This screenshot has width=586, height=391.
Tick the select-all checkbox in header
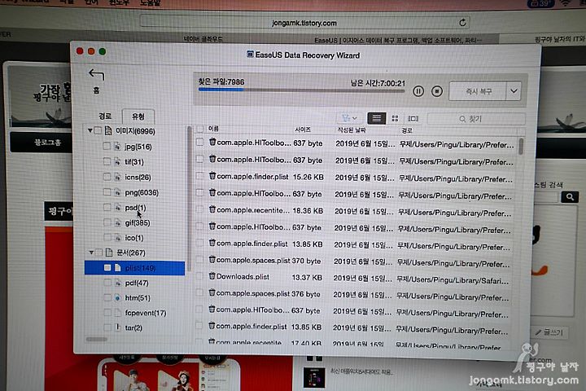[200, 129]
